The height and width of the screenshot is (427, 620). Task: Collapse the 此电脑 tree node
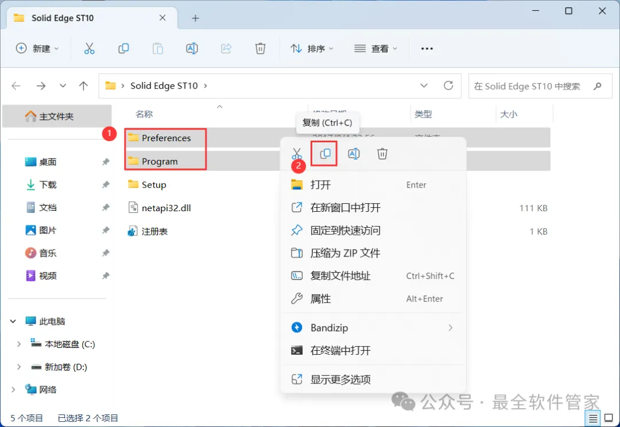13,321
